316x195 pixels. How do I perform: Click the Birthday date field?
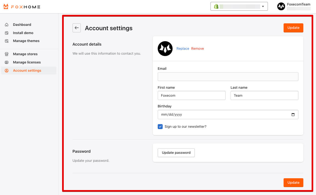[228, 115]
